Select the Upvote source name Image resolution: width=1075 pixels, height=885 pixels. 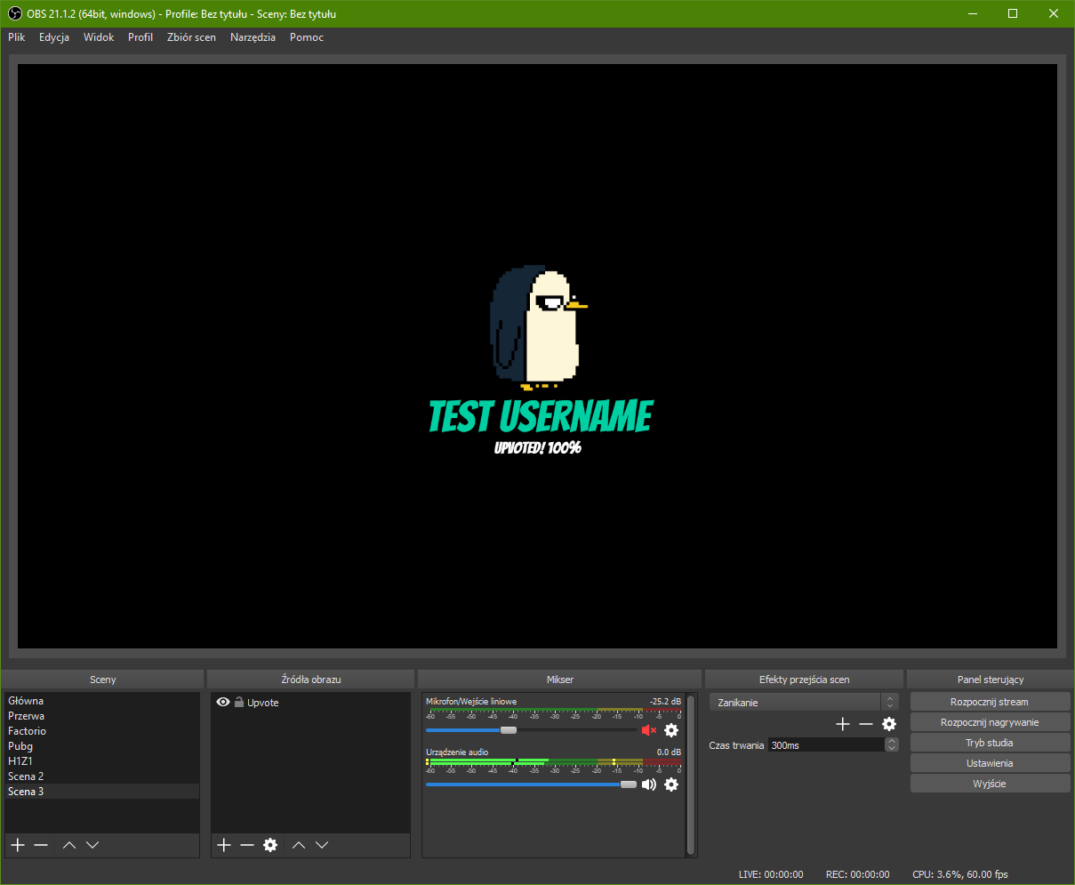(x=263, y=703)
